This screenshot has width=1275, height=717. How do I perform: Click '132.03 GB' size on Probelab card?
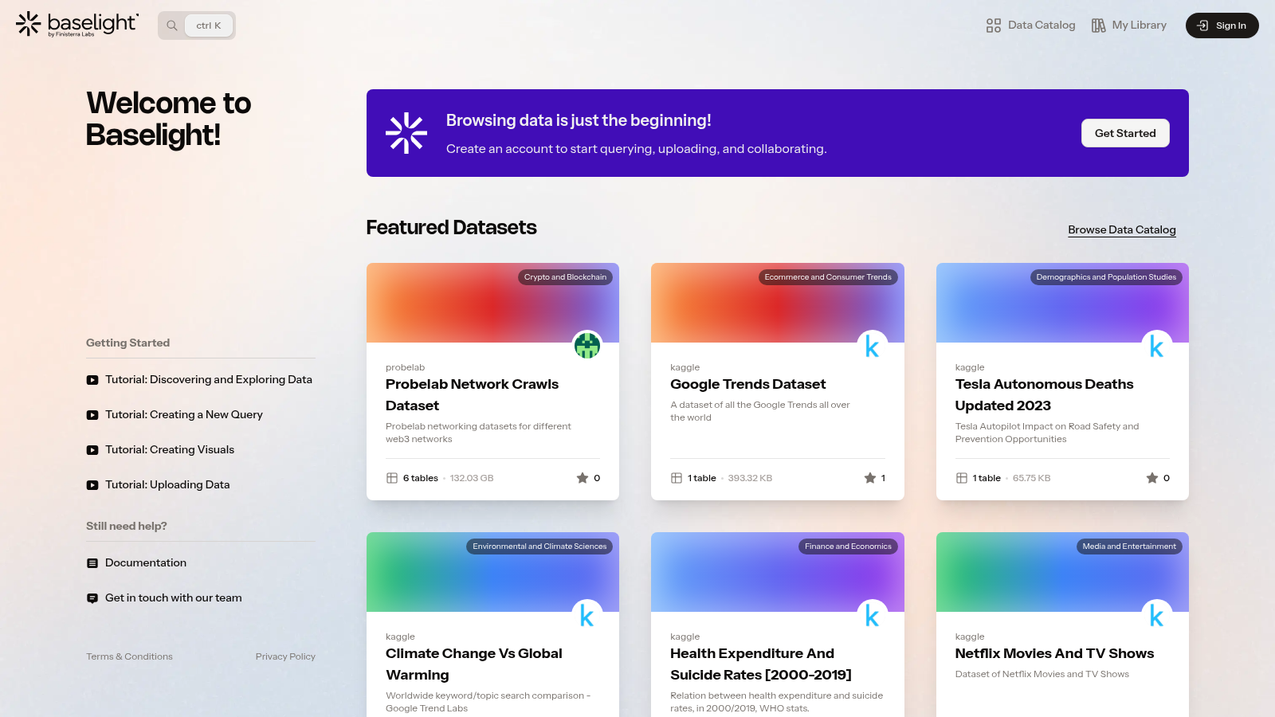click(x=472, y=478)
